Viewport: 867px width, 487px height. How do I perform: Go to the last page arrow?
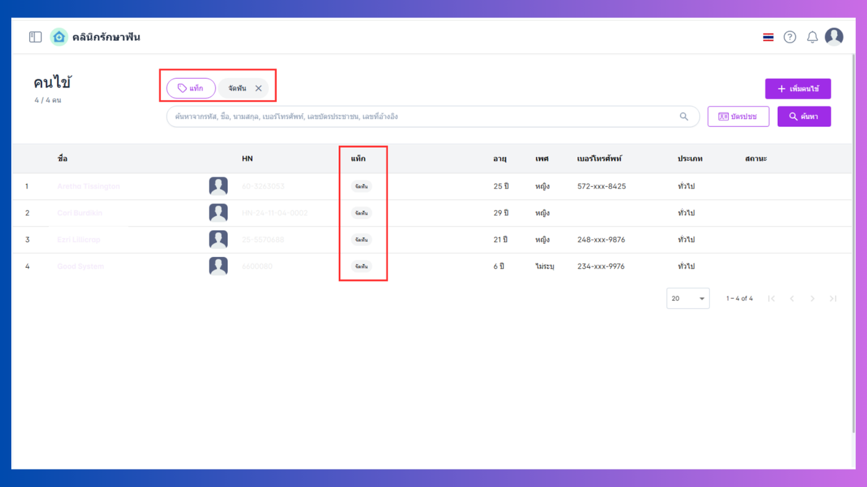click(833, 298)
